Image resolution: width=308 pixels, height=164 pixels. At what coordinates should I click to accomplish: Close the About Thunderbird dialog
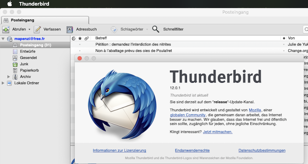[80, 58]
